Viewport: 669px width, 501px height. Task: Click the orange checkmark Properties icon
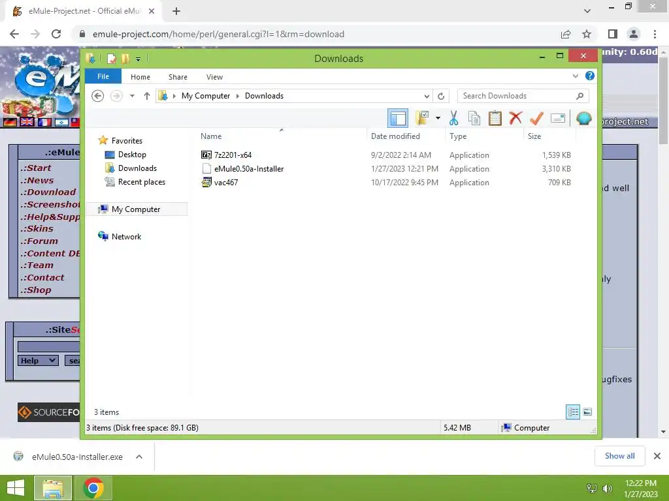point(536,118)
